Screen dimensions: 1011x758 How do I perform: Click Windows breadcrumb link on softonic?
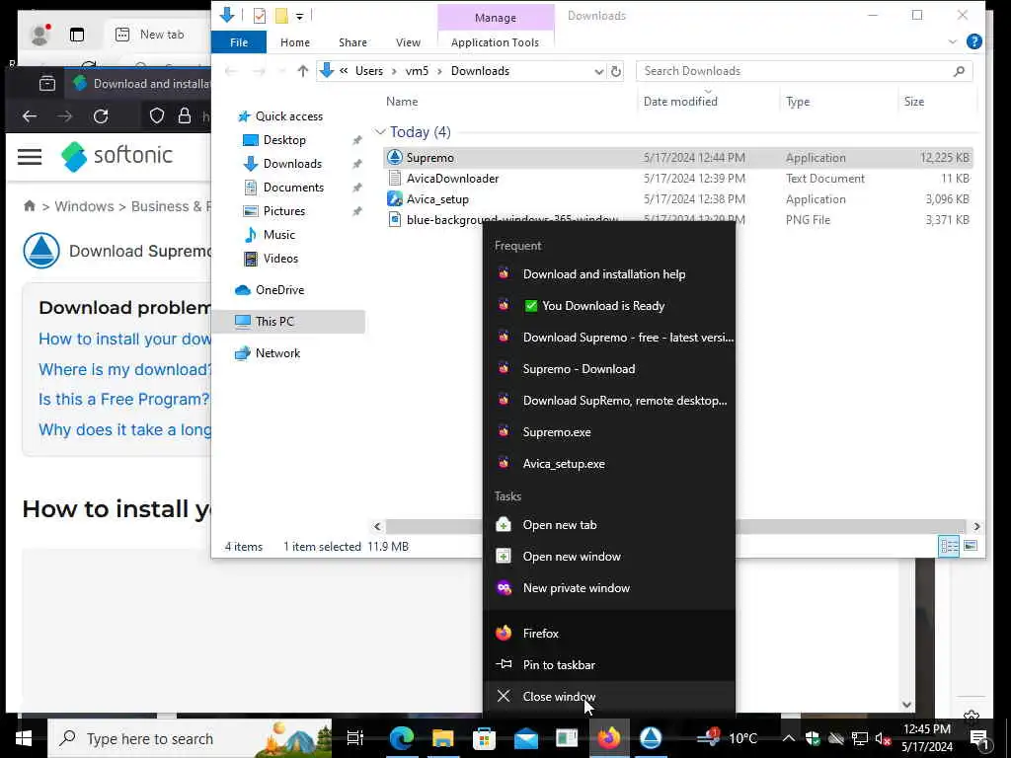(x=84, y=206)
